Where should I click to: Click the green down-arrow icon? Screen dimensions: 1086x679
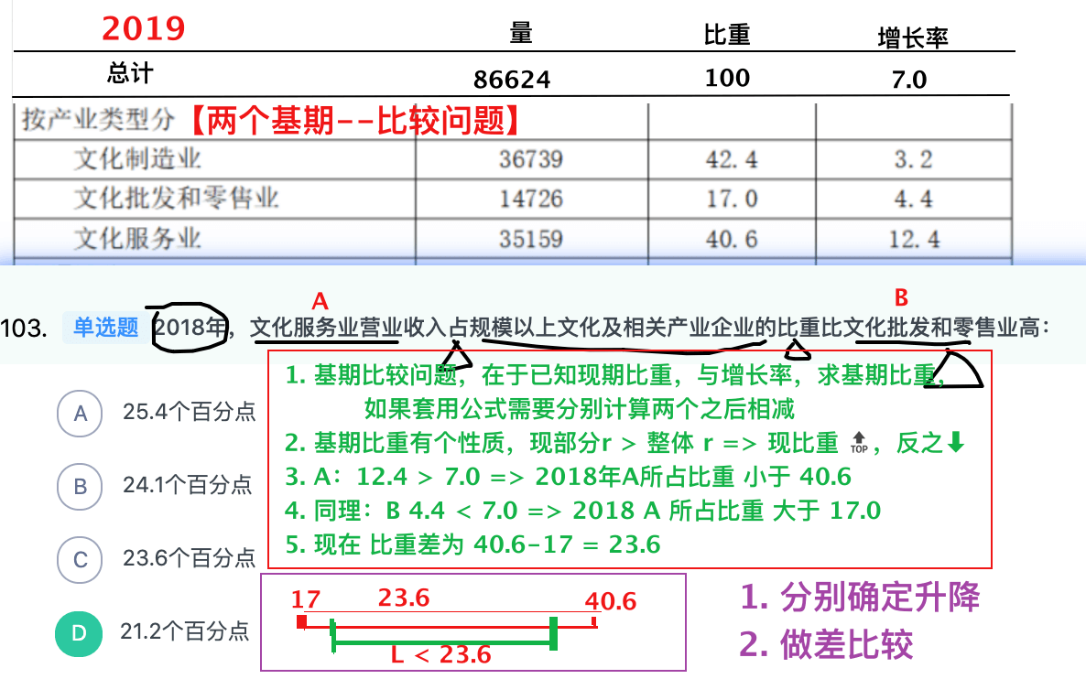pos(956,444)
